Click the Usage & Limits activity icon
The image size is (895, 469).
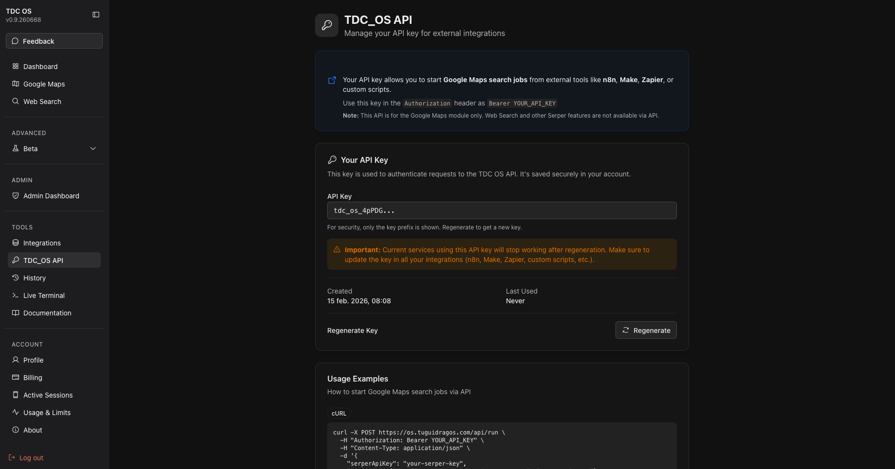pos(16,412)
